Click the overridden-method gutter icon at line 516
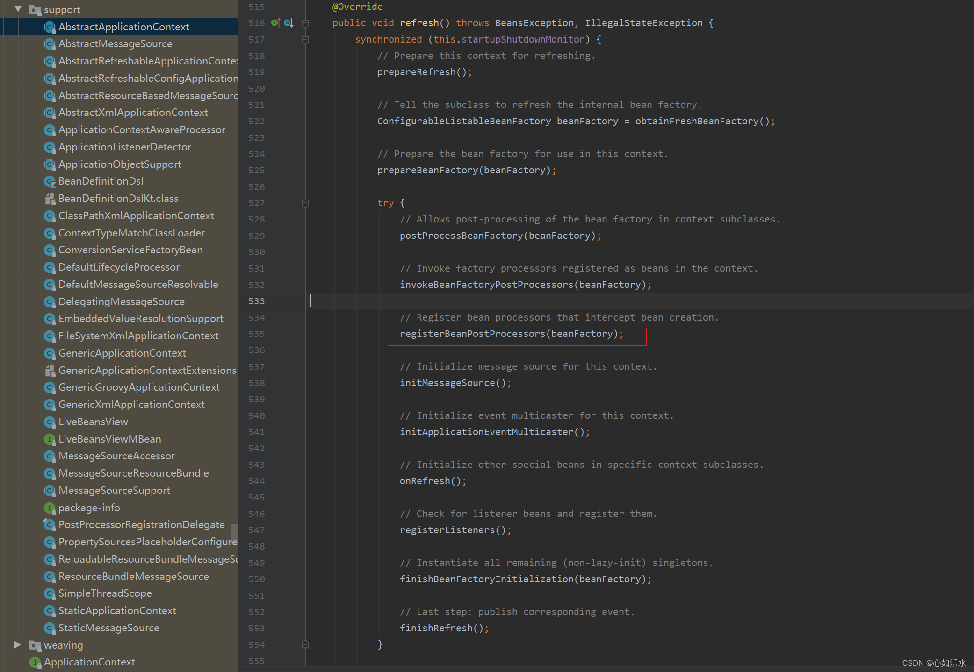974x672 pixels. click(x=289, y=23)
